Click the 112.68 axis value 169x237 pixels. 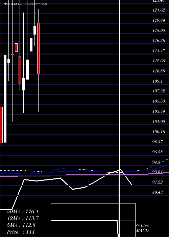(x=159, y=61)
